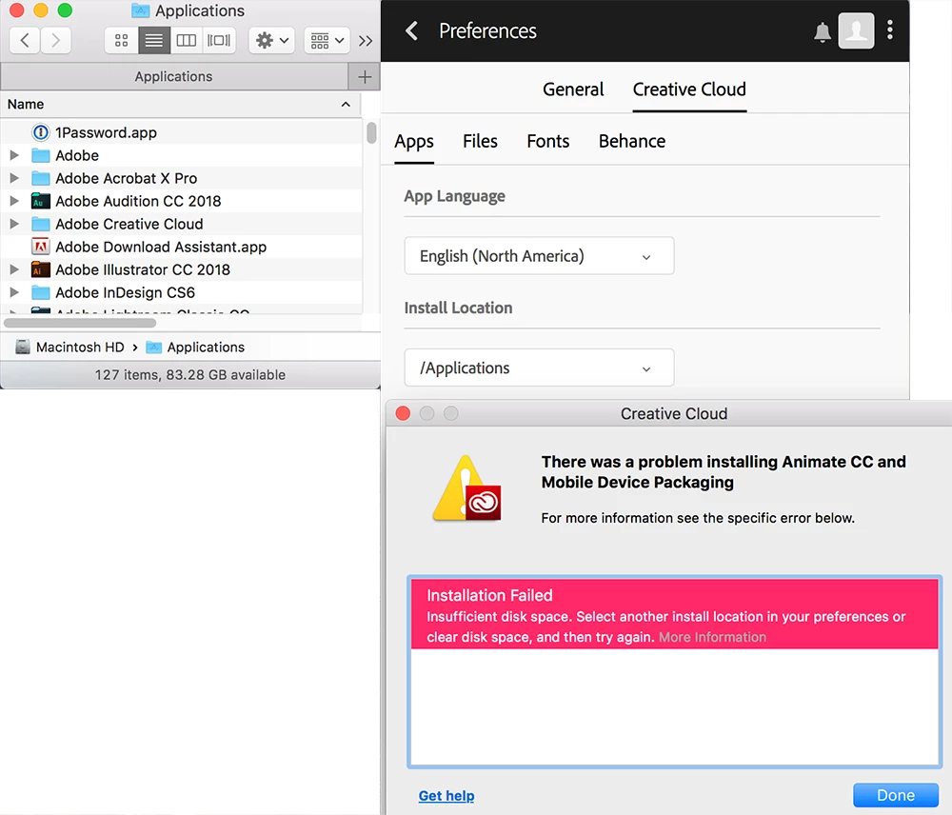Click Installation Failed error banner

click(674, 614)
